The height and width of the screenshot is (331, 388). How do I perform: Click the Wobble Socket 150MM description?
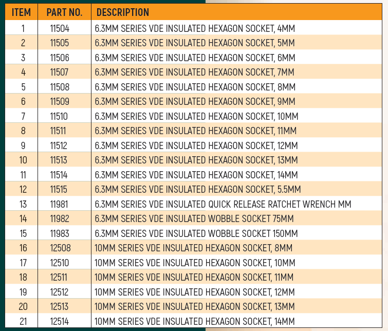tap(196, 234)
